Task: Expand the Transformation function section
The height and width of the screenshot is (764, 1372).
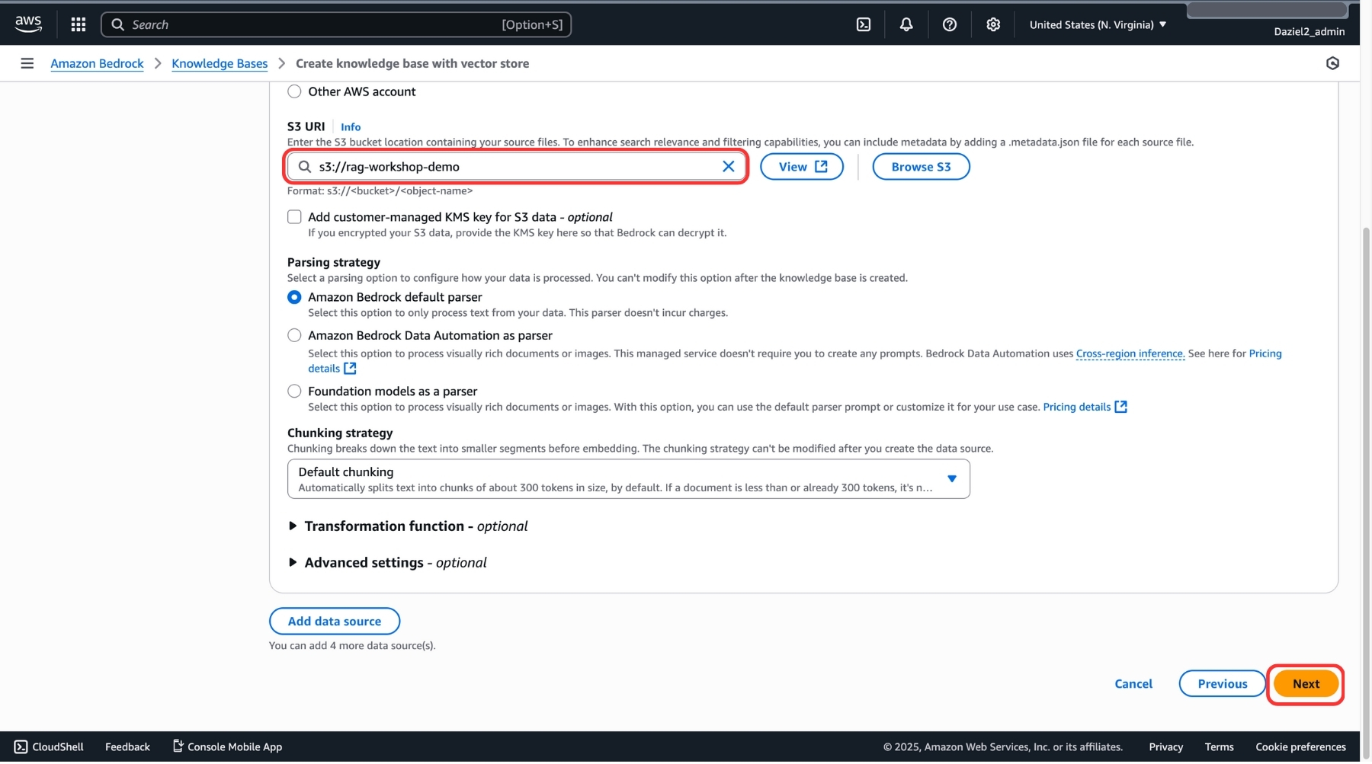Action: click(293, 526)
